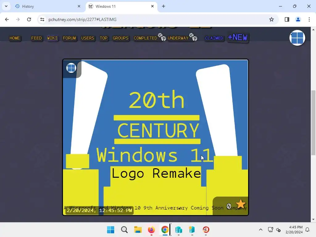Open the user avatar in site header
The width and height of the screenshot is (316, 237).
click(x=297, y=38)
